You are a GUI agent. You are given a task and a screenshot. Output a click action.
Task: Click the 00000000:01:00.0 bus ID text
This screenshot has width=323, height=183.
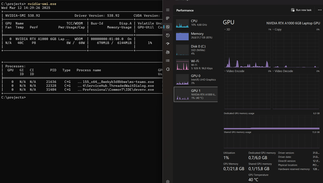[x=107, y=39]
